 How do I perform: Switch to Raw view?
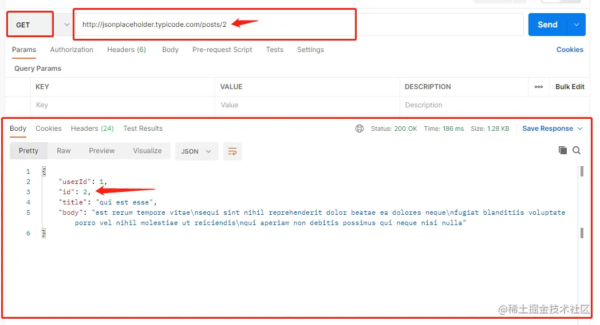click(64, 151)
